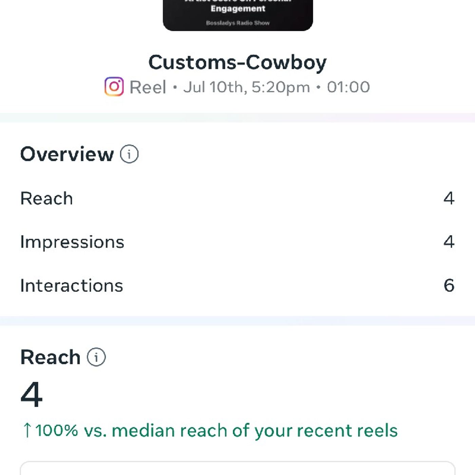Tap the green up arrow indicator

pos(27,430)
